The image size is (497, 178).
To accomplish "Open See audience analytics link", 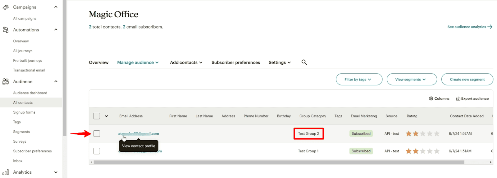I will 470,27.
